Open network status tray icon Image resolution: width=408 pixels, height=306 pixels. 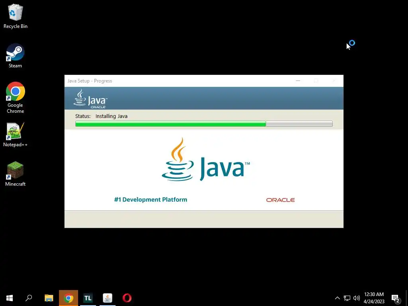click(x=347, y=298)
